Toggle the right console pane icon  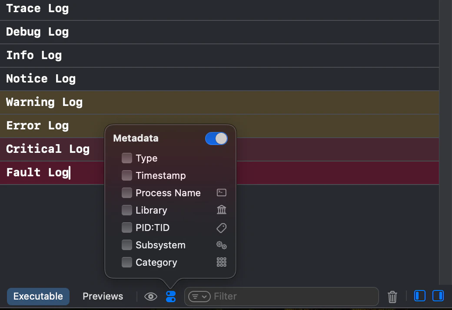point(438,296)
